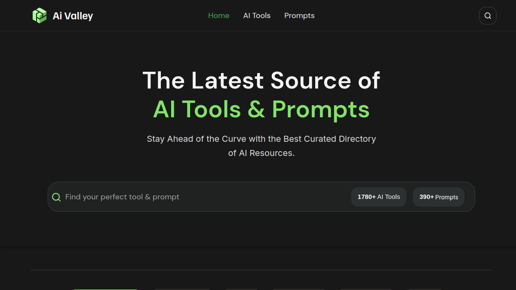Open the Prompts nav item
This screenshot has width=516, height=290.
click(x=299, y=16)
